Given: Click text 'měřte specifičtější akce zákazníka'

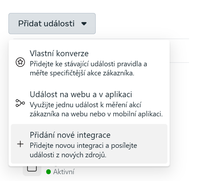Looking at the screenshot, I should 82,73.
